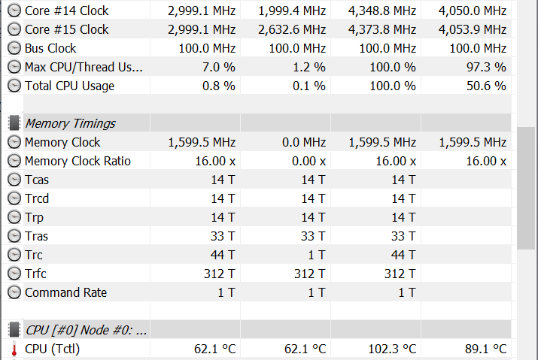Click the clock icon beside Core #14 Clock
The image size is (538, 360).
click(x=14, y=11)
